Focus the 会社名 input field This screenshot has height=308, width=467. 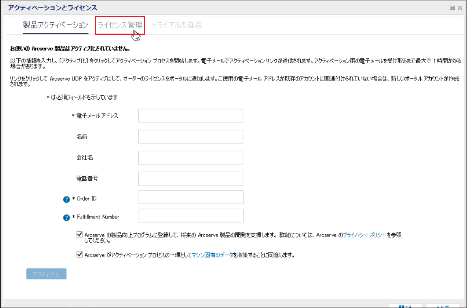point(191,157)
